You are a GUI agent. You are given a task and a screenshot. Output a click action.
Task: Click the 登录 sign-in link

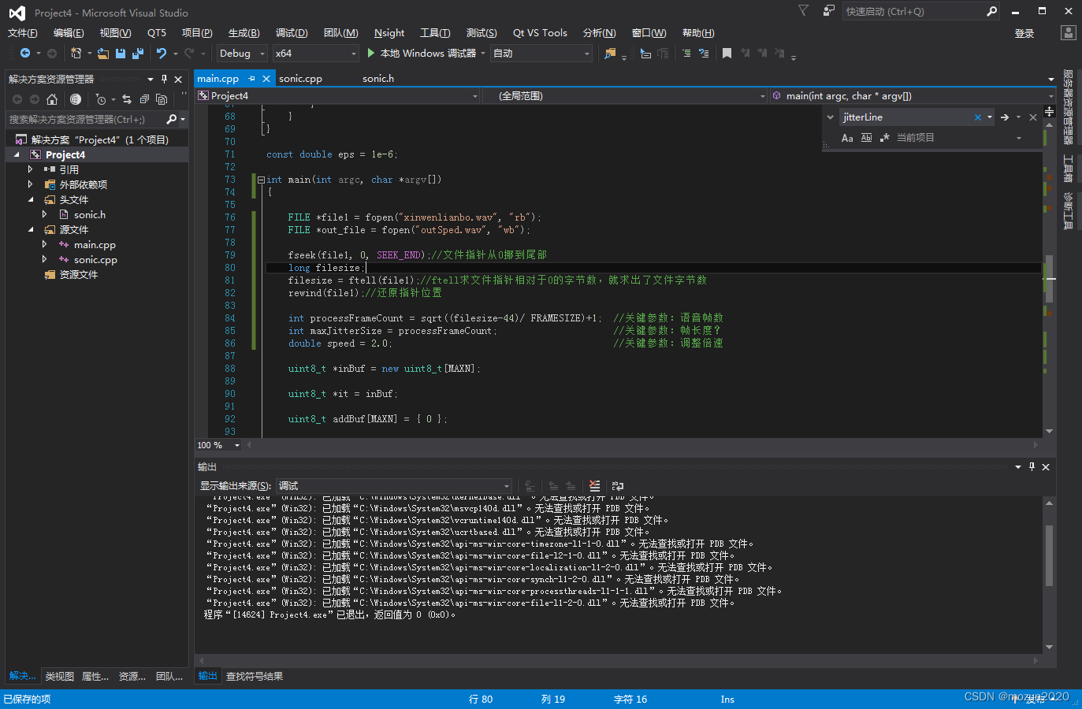[1024, 34]
